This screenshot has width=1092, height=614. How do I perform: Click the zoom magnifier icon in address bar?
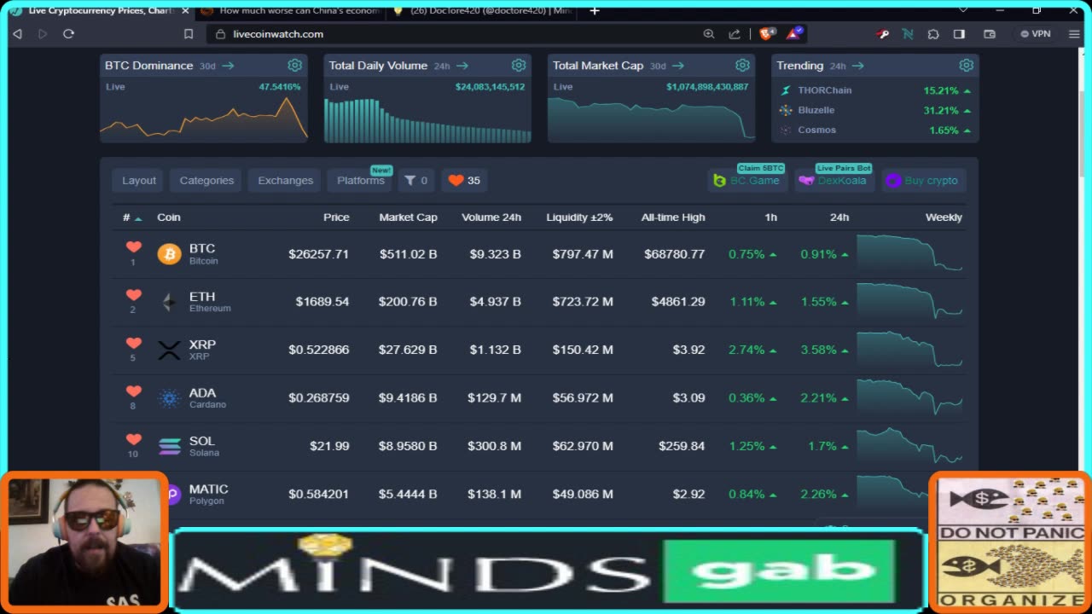pyautogui.click(x=709, y=34)
